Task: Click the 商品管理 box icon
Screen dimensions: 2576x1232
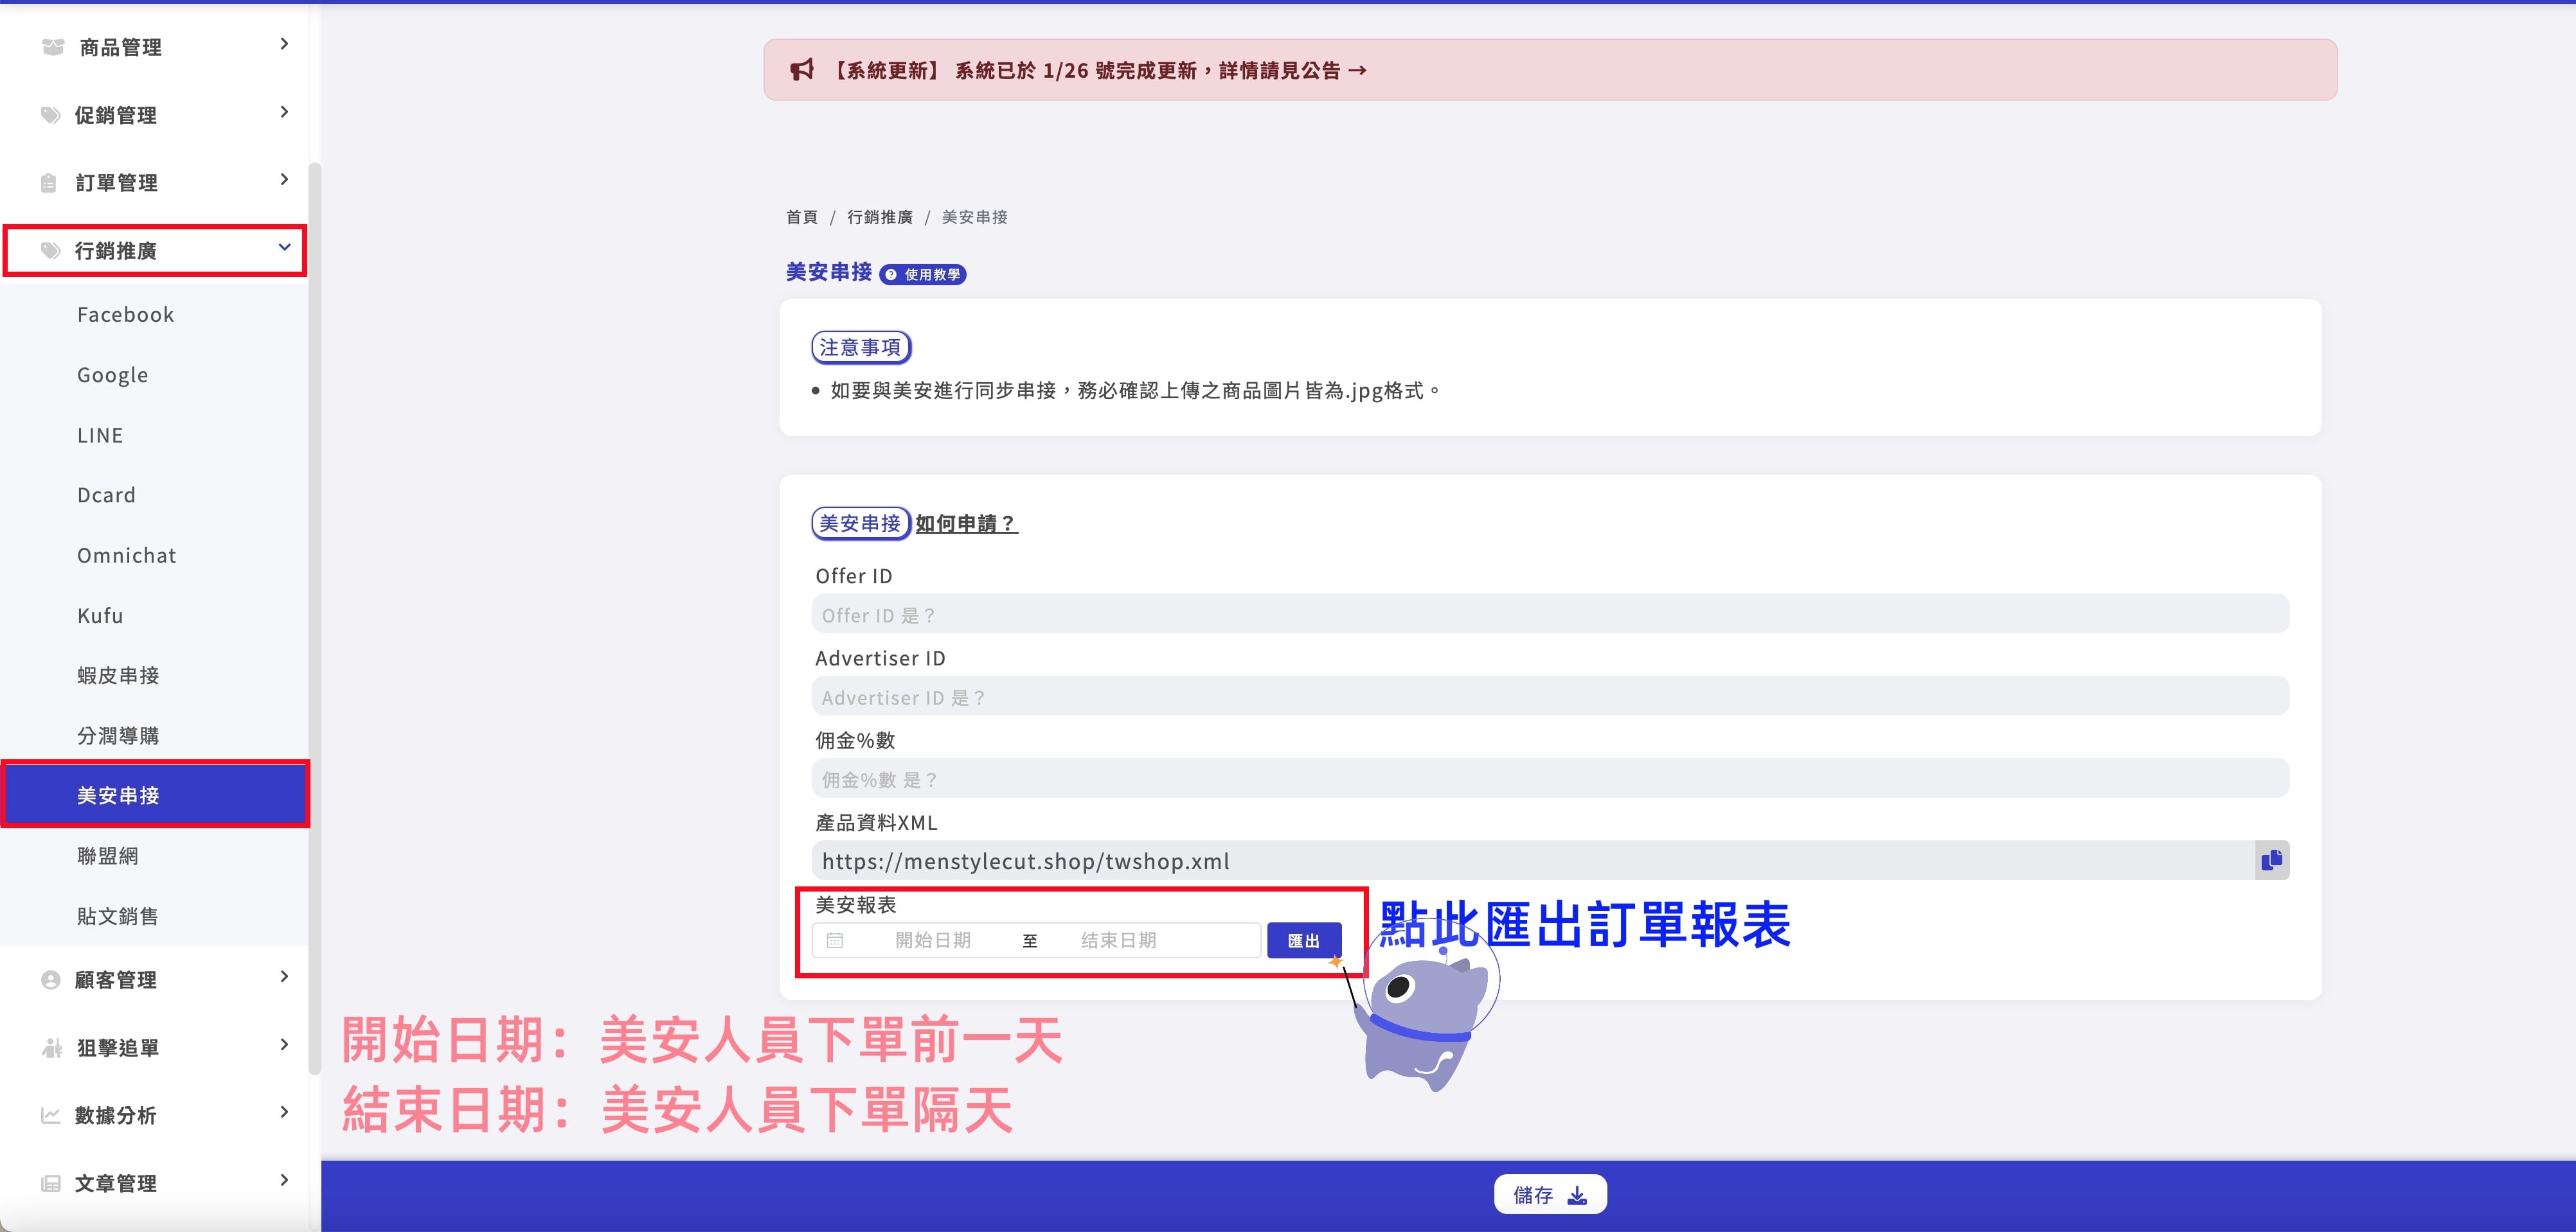Action: (x=53, y=47)
